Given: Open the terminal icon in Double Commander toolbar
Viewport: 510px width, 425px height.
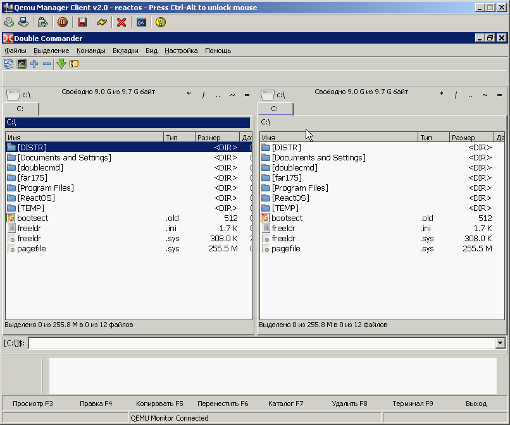Looking at the screenshot, I should [22, 64].
